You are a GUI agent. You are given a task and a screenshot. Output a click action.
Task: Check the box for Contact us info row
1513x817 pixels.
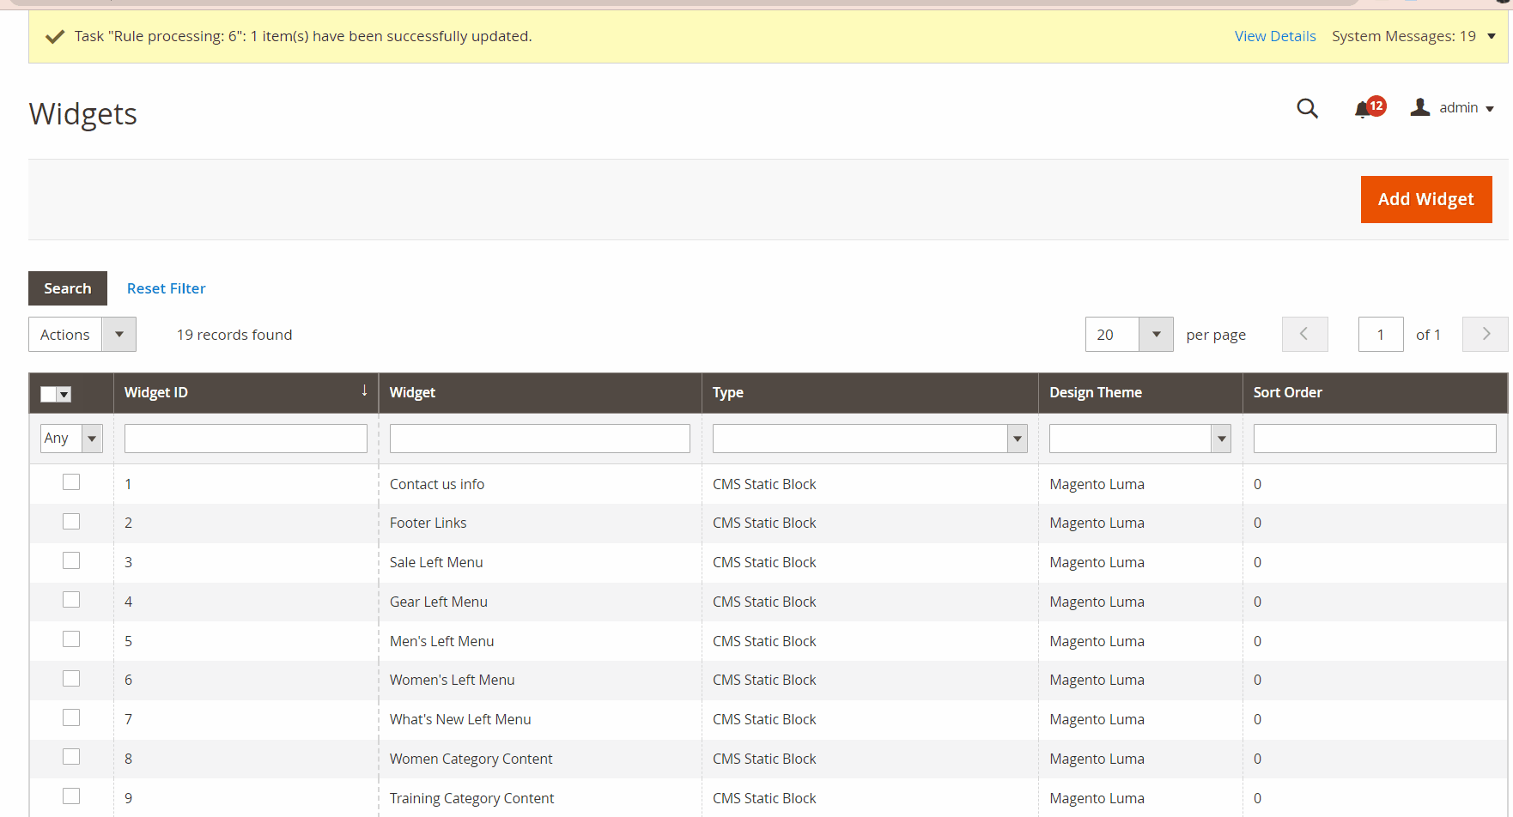71,482
